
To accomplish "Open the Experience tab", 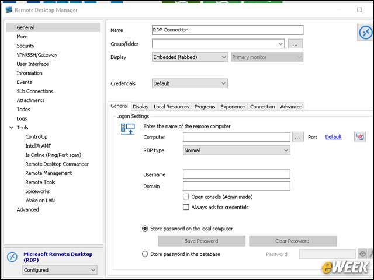I will point(233,107).
